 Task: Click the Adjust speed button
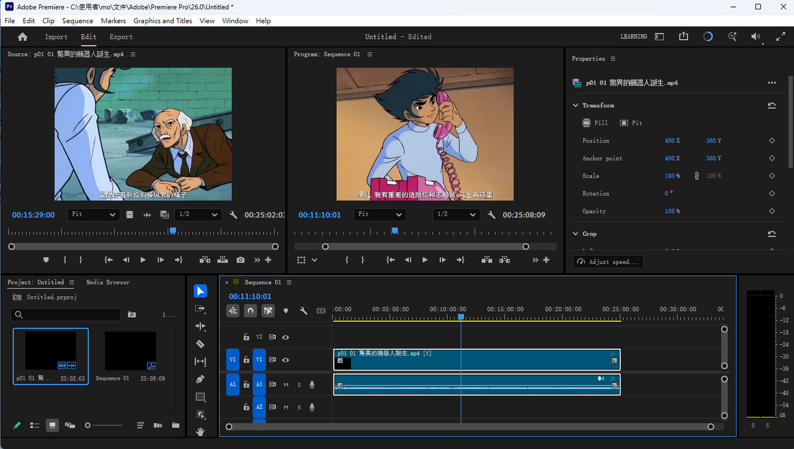[x=608, y=262]
